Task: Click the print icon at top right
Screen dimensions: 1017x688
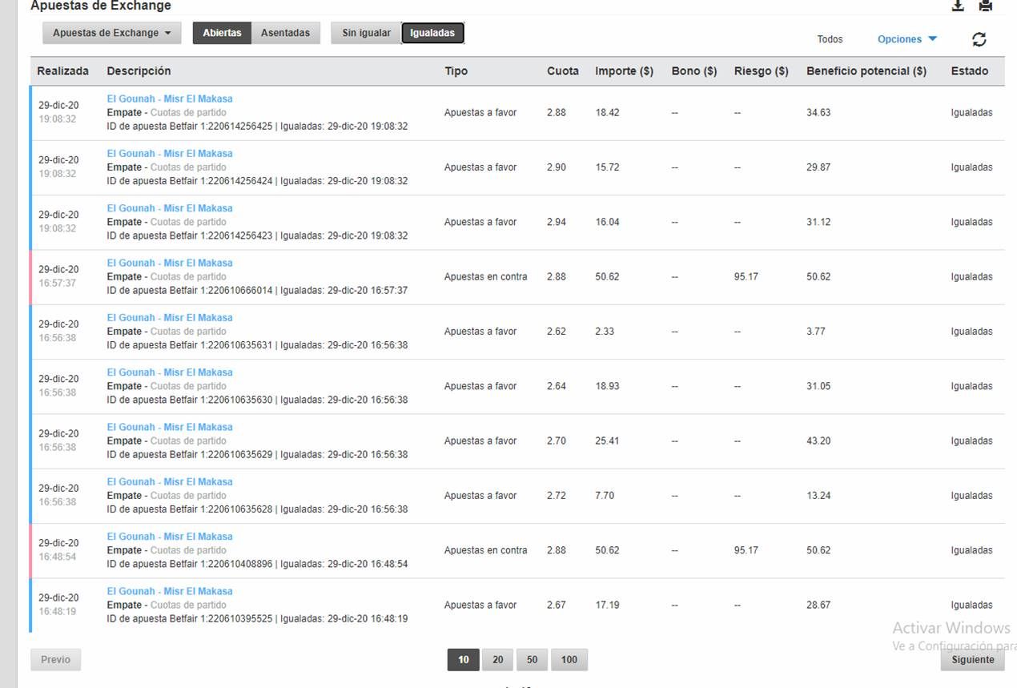Action: click(986, 6)
